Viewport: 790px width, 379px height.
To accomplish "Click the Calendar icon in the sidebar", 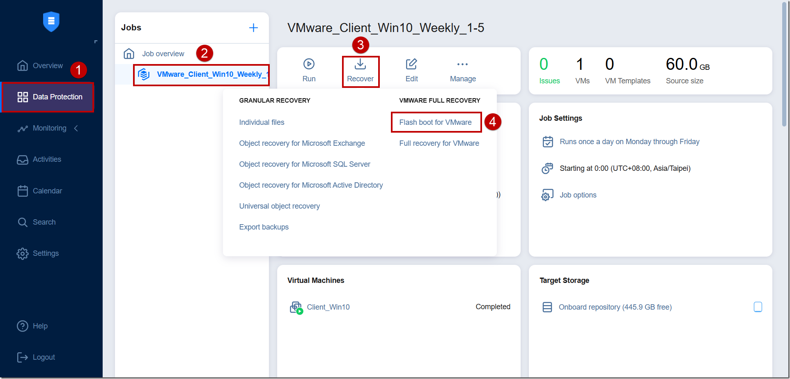I will [x=23, y=191].
